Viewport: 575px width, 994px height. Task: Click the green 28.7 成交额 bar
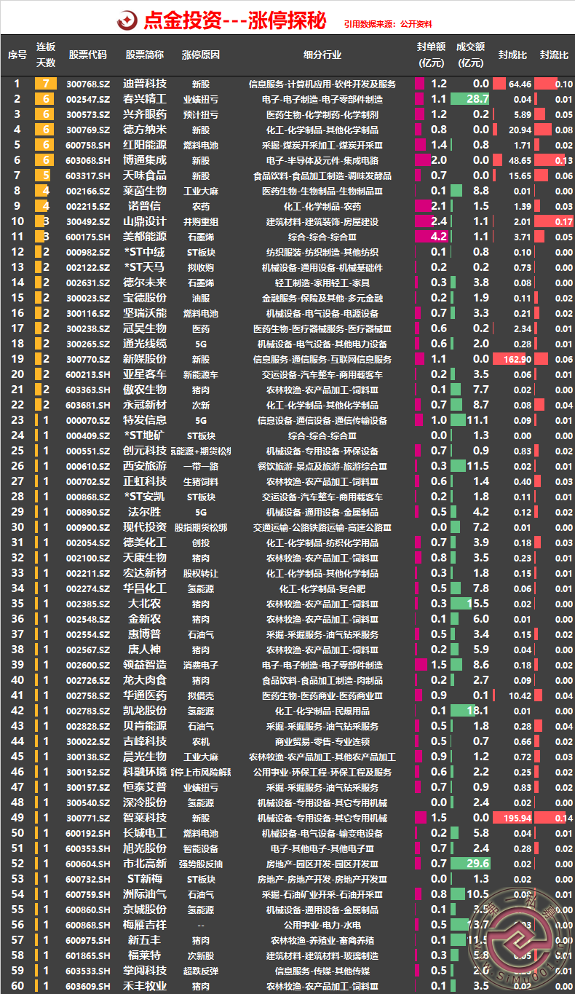click(x=470, y=99)
